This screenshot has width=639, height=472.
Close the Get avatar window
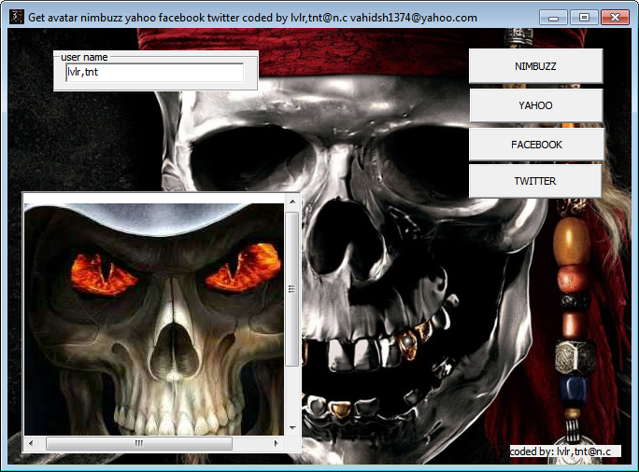click(616, 18)
